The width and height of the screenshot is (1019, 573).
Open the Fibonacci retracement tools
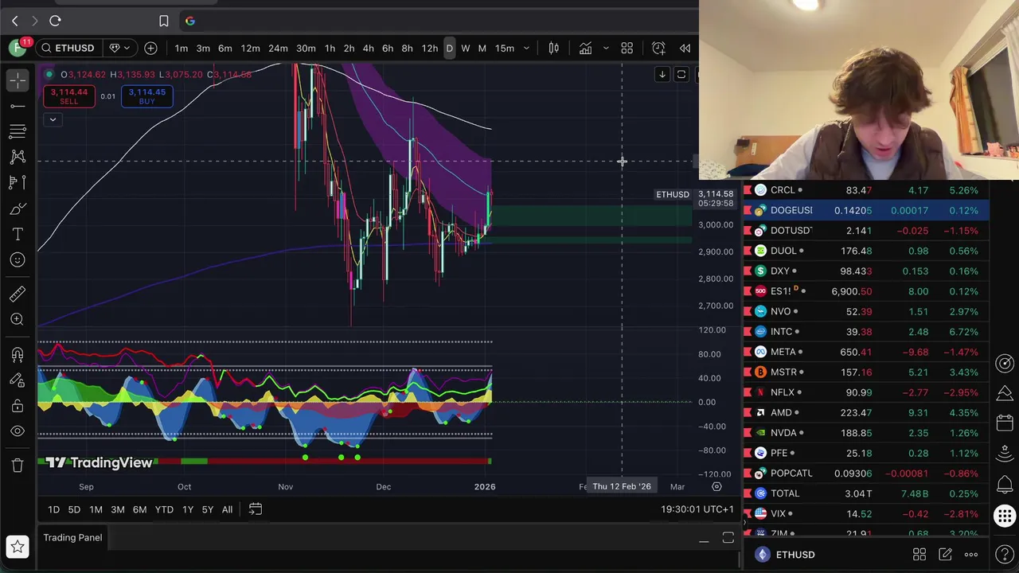[x=18, y=131]
